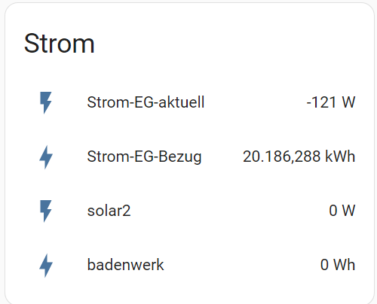
Task: Click the lightning bolt icon for Strom-EG-aktuell
Action: 46,102
